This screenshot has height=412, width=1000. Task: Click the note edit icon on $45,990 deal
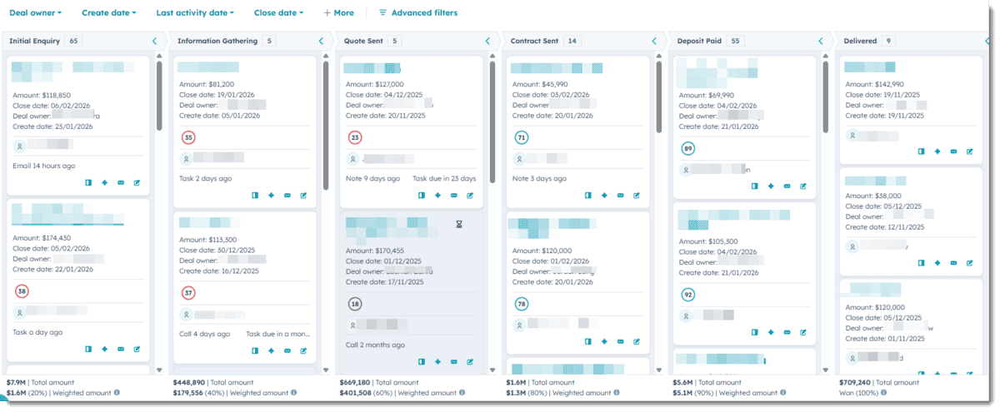[637, 196]
